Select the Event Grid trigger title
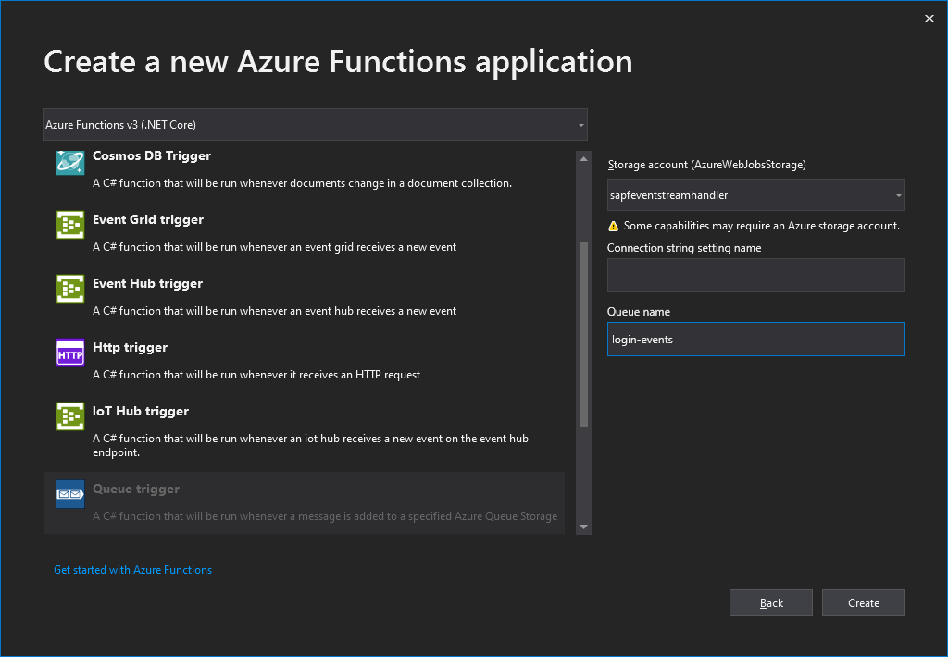Screen dimensions: 948x657 tap(148, 220)
